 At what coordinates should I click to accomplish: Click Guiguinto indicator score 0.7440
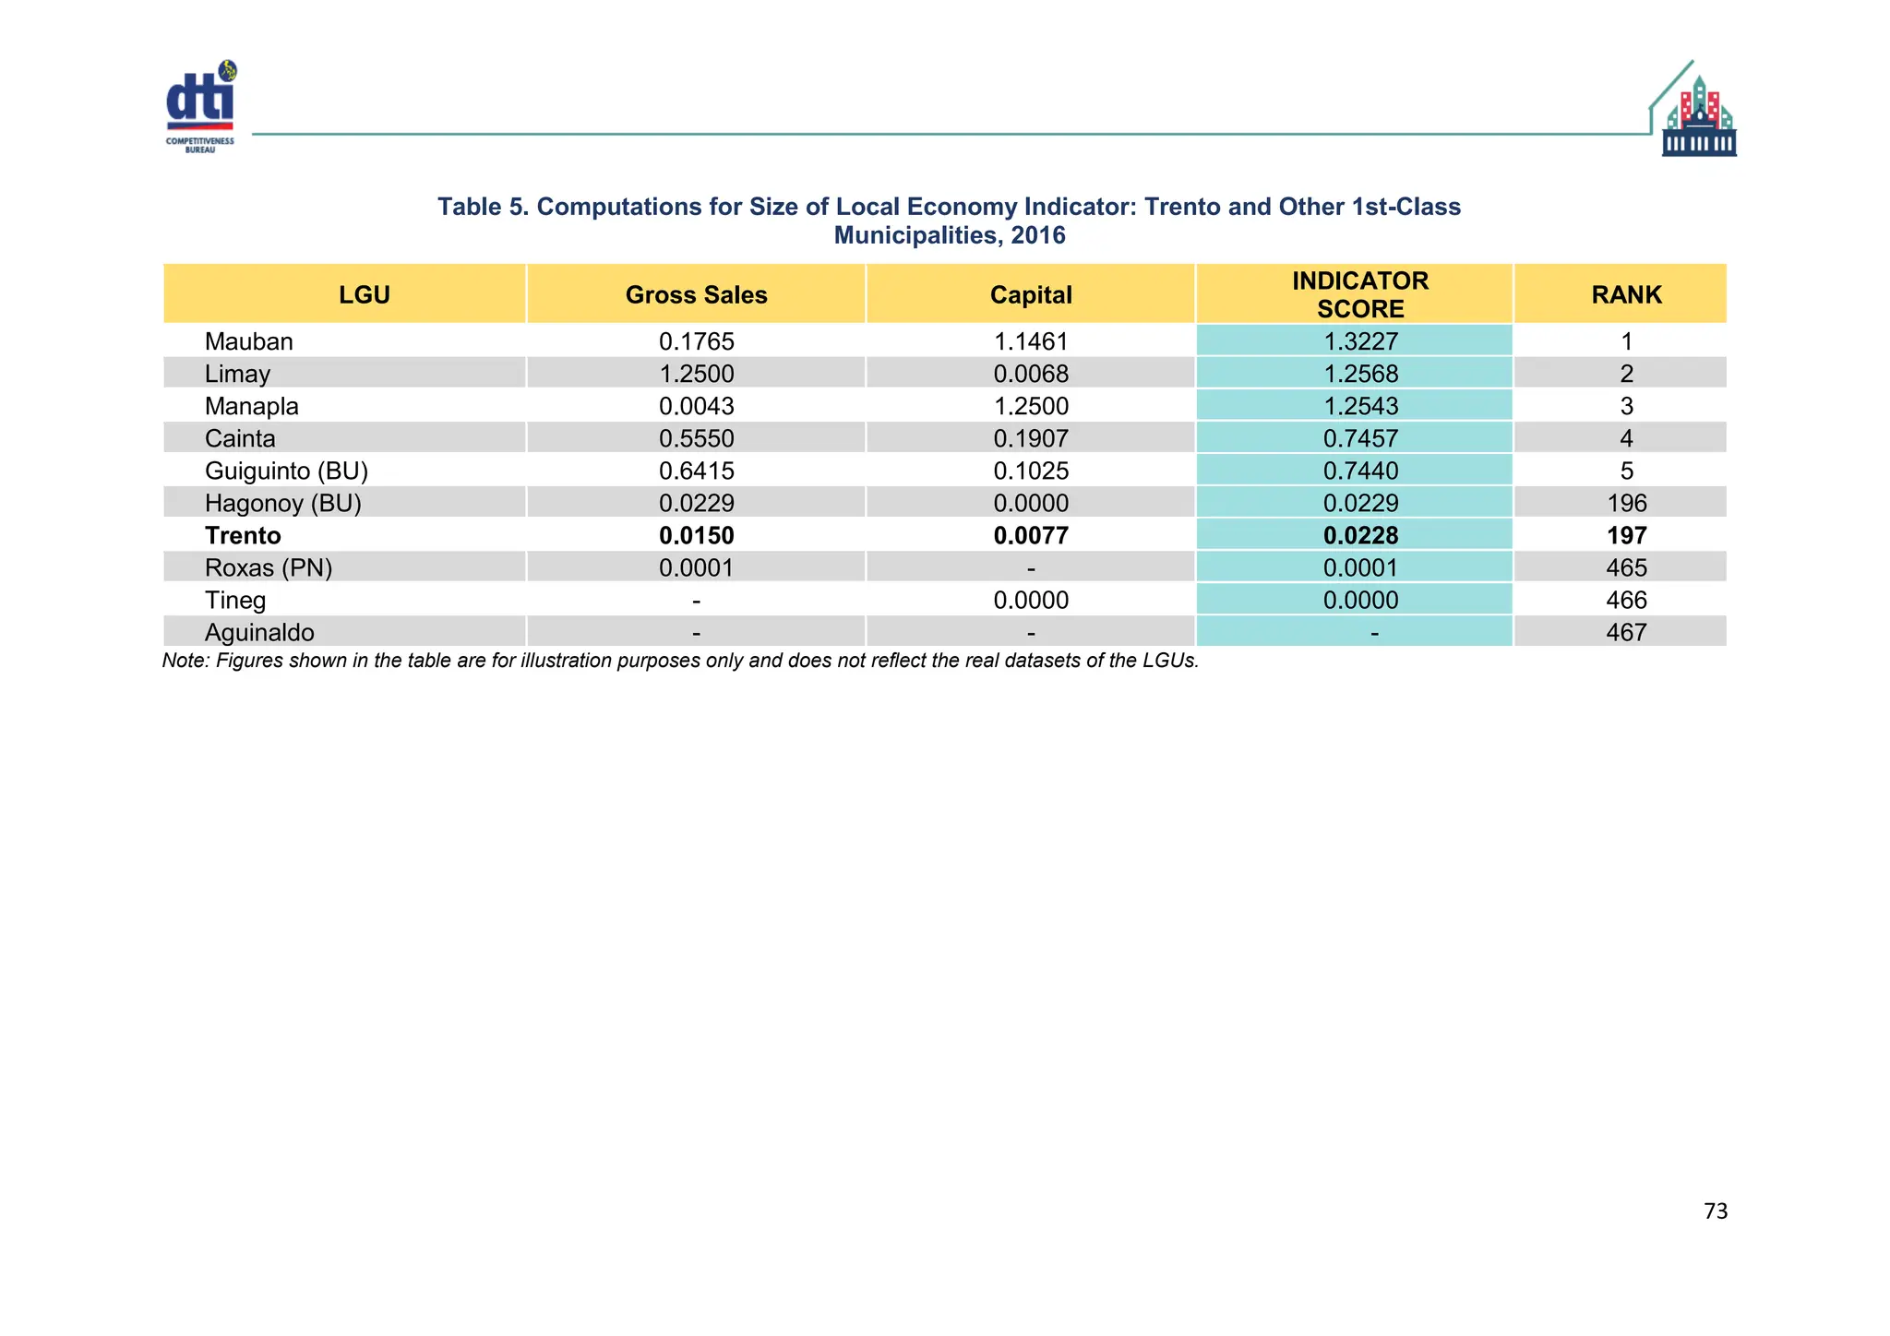point(1360,471)
